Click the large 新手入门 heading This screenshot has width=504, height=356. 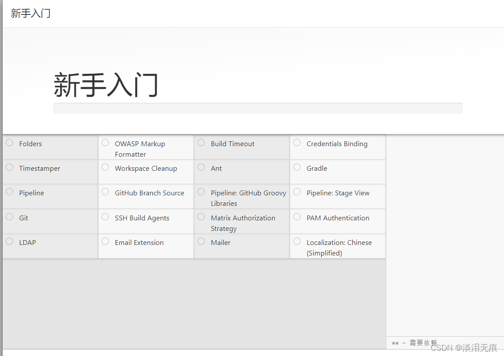(x=106, y=85)
